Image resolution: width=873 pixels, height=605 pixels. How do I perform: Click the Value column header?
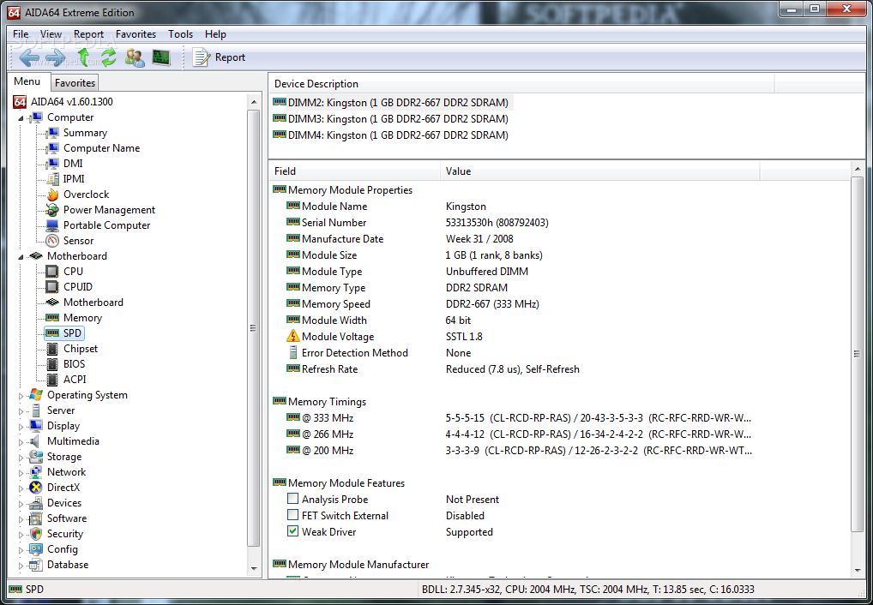600,171
